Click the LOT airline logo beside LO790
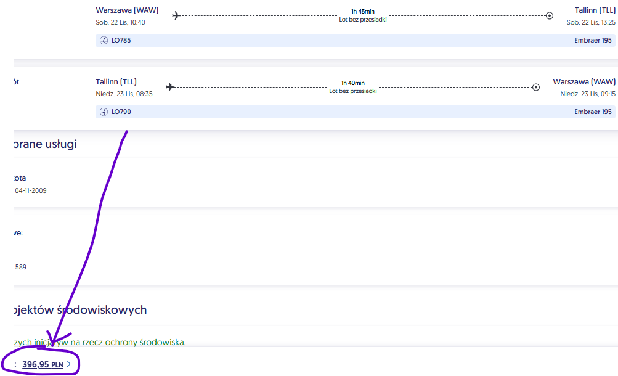 click(x=104, y=112)
